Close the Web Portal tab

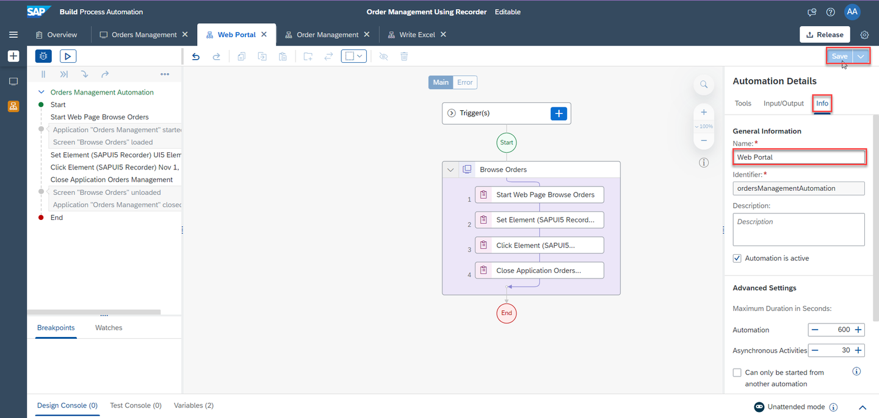coord(264,34)
